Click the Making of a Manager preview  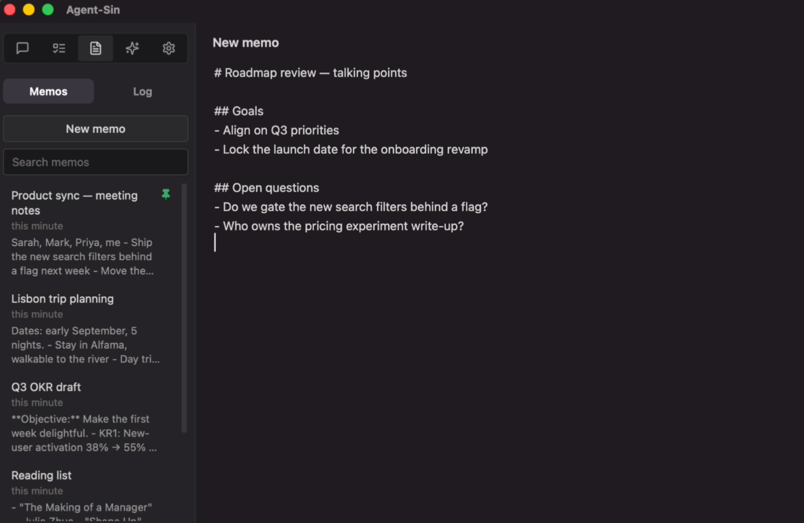tap(81, 512)
